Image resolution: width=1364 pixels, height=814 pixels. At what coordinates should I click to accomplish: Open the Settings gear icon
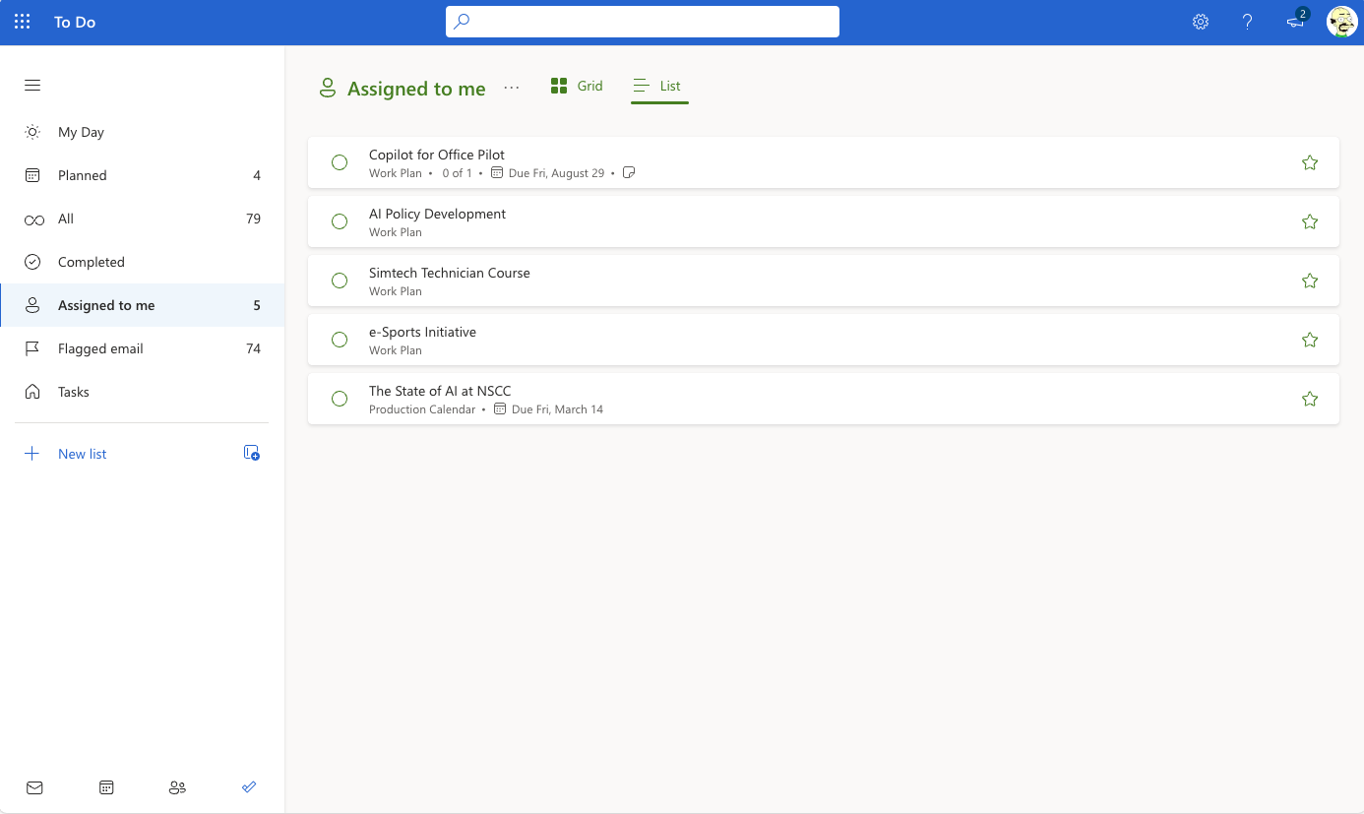[x=1200, y=22]
